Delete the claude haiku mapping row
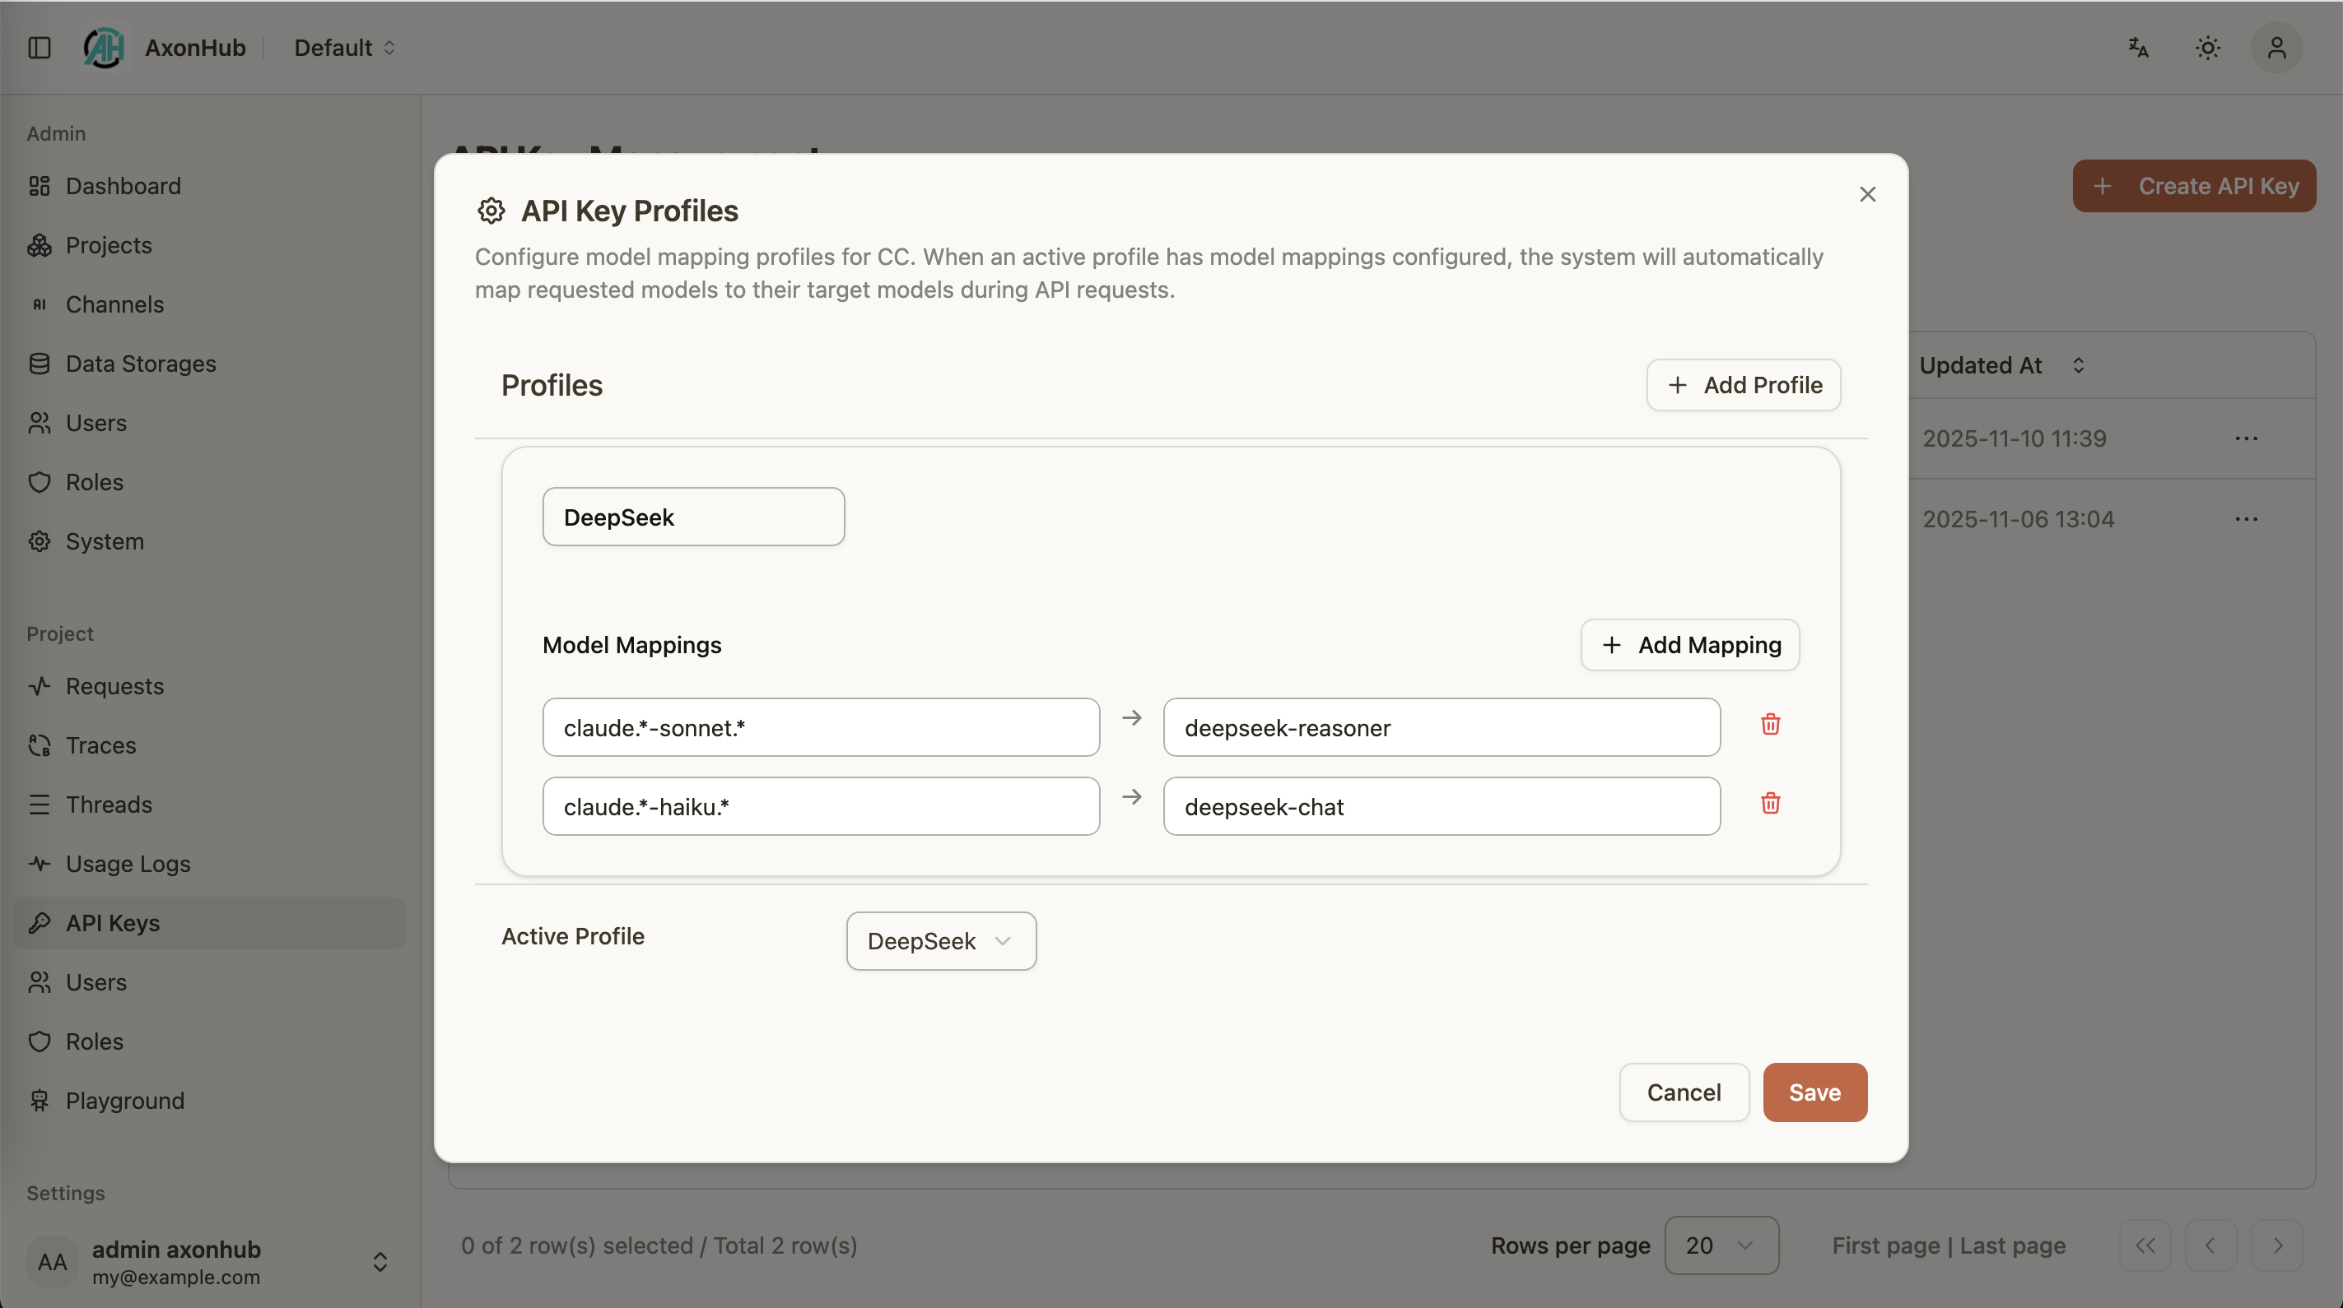Viewport: 2343px width, 1308px height. point(1770,804)
